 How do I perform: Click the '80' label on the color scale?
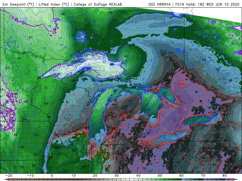coord(225,176)
